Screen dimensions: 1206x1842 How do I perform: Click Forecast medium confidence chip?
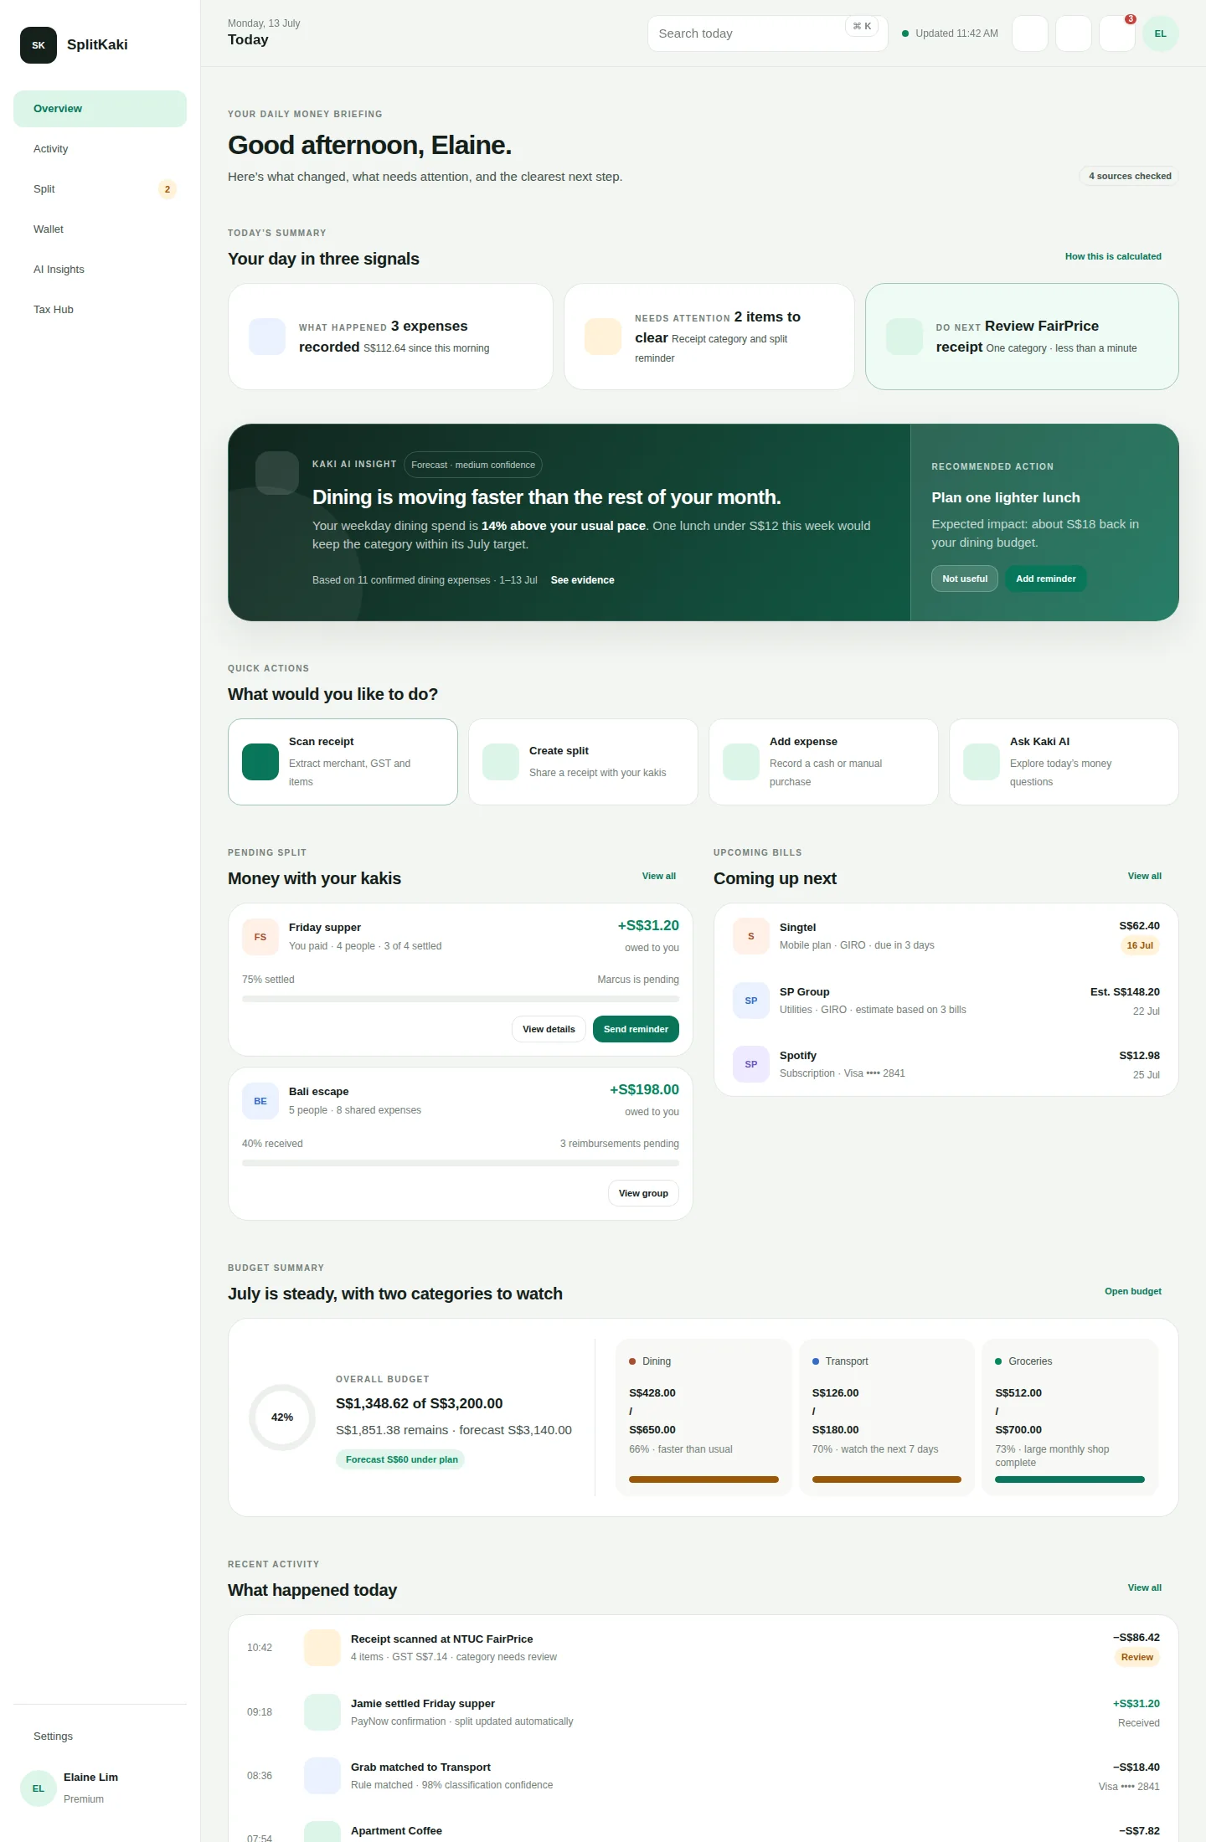click(x=473, y=465)
